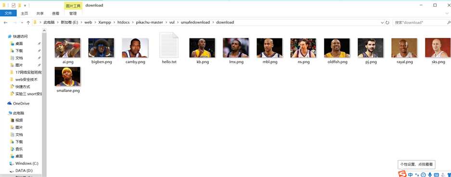
Task: Select the sks.png image file
Action: point(438,48)
